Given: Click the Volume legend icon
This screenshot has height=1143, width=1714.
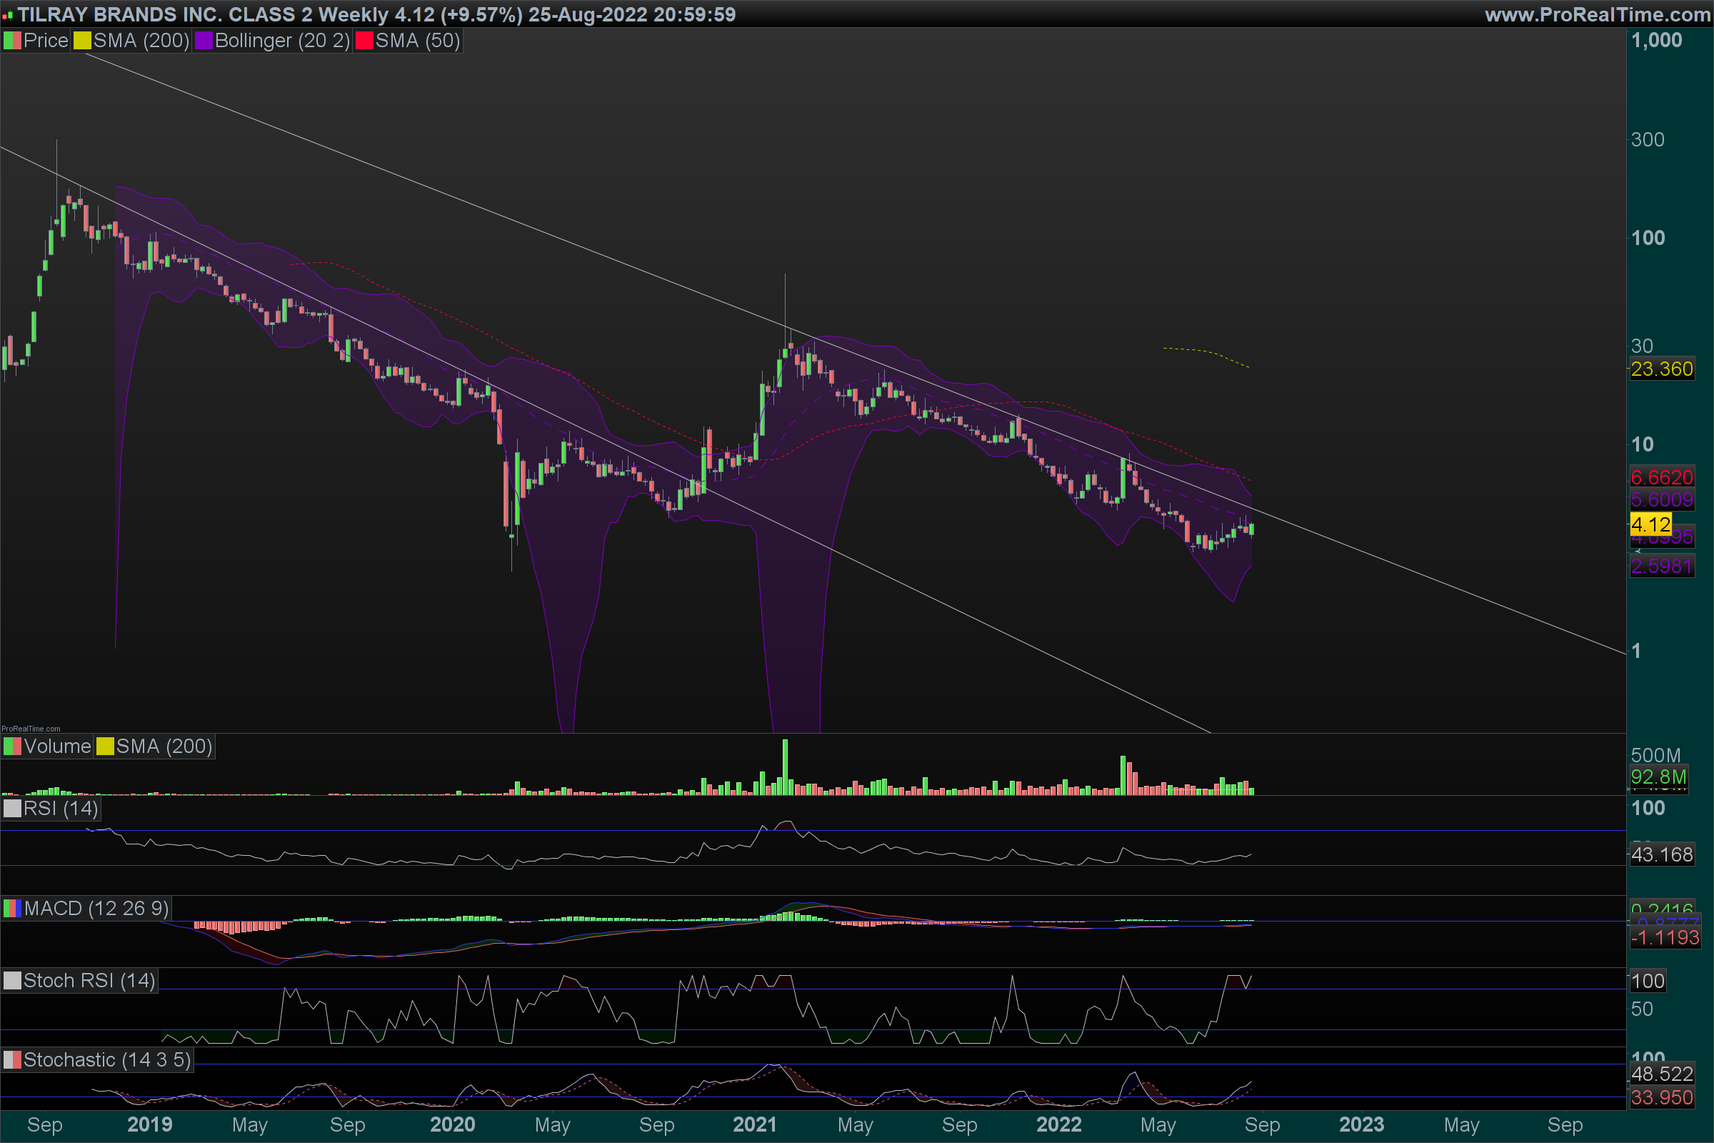Looking at the screenshot, I should tap(11, 747).
